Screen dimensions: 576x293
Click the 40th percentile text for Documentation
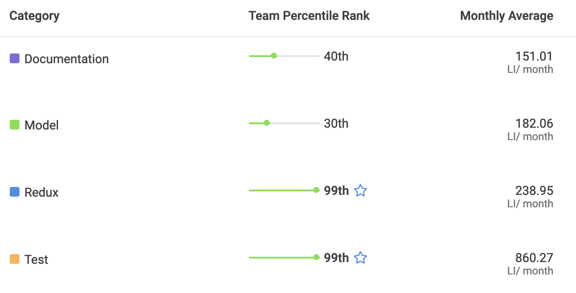pyautogui.click(x=336, y=56)
